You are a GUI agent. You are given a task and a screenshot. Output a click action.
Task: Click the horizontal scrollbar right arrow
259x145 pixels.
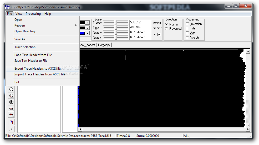(x=248, y=129)
